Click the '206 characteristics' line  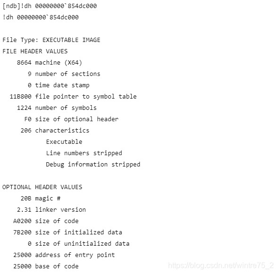pyautogui.click(x=55, y=131)
